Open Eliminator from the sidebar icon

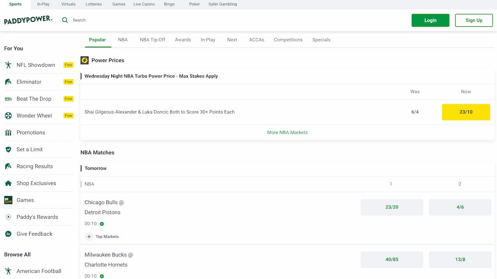[x=8, y=82]
